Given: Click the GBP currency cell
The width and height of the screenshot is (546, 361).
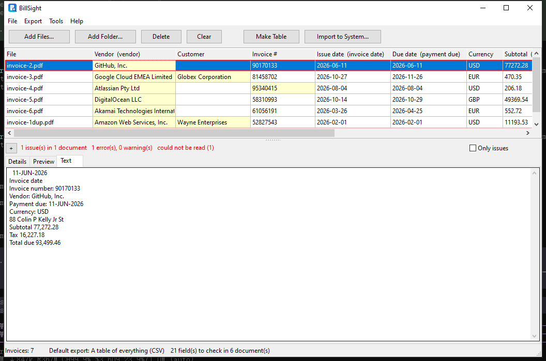Looking at the screenshot, I should point(484,100).
